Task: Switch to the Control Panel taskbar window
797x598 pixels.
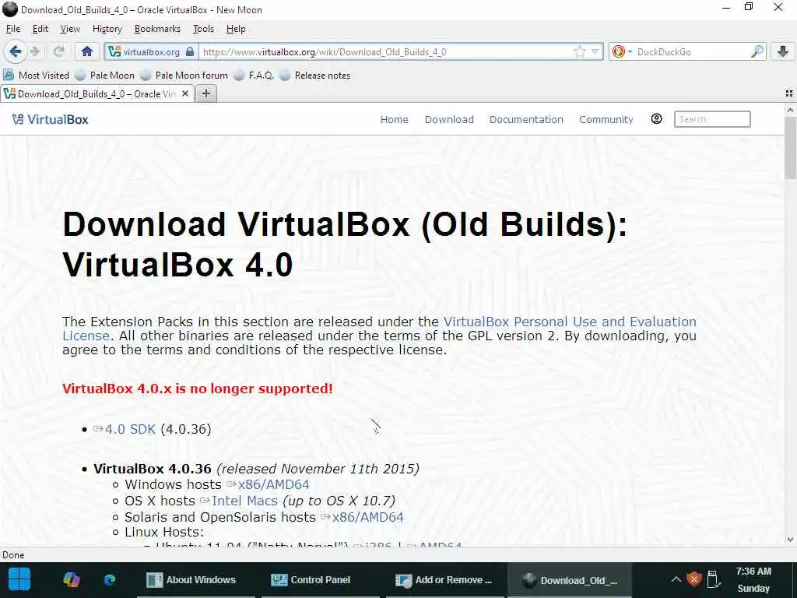Action: point(320,579)
